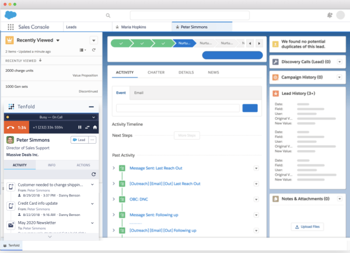350x253 pixels.
Task: Click the More Steps button
Action: pos(187,135)
